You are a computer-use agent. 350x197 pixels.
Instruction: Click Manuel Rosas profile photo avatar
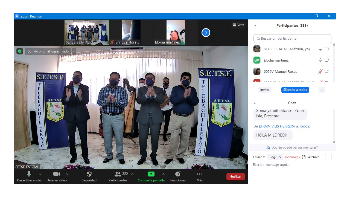point(257,71)
